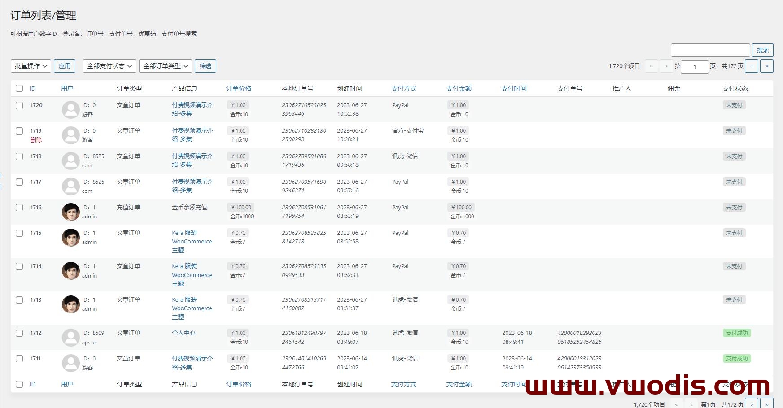Click the 搜索 search button

pos(762,50)
